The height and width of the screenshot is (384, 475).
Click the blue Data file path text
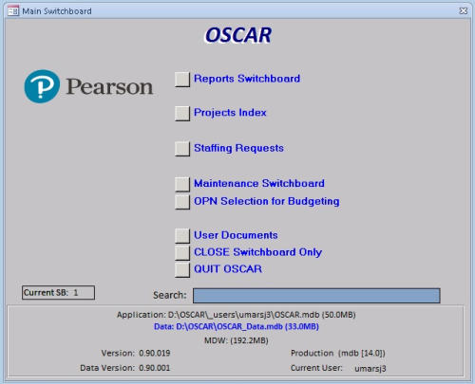click(237, 326)
